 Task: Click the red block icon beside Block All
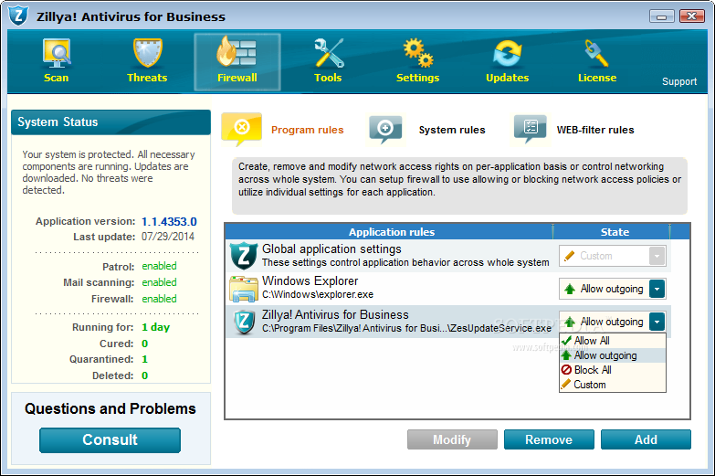(x=566, y=370)
